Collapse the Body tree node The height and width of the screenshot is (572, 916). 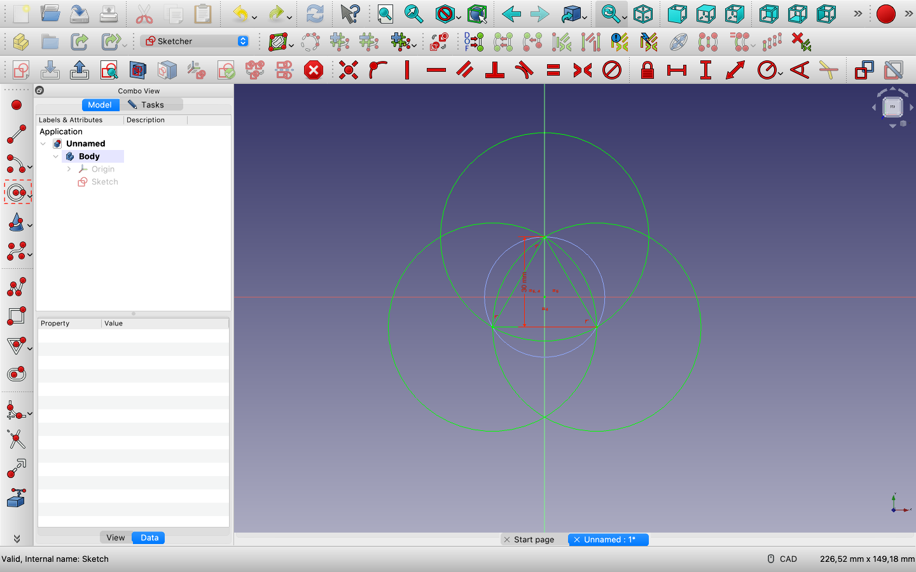tap(56, 156)
